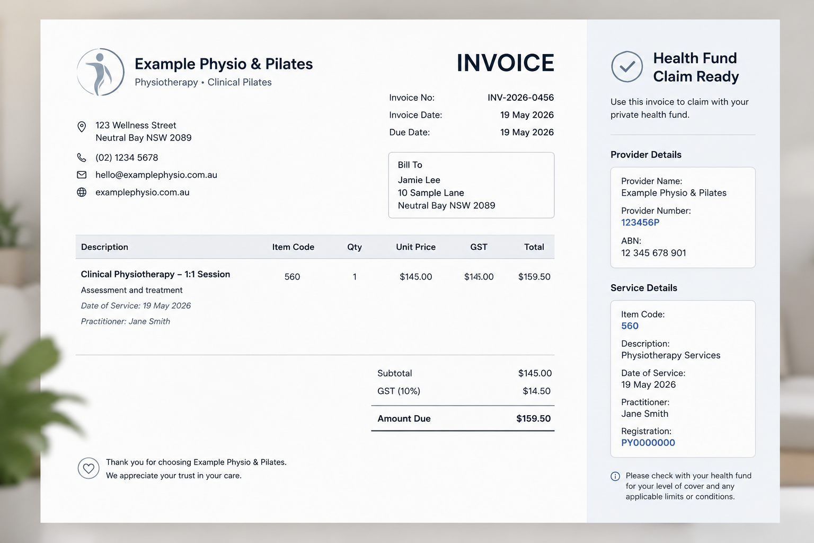Click the Assessment and treatment text
Image resolution: width=814 pixels, height=543 pixels.
coord(131,290)
